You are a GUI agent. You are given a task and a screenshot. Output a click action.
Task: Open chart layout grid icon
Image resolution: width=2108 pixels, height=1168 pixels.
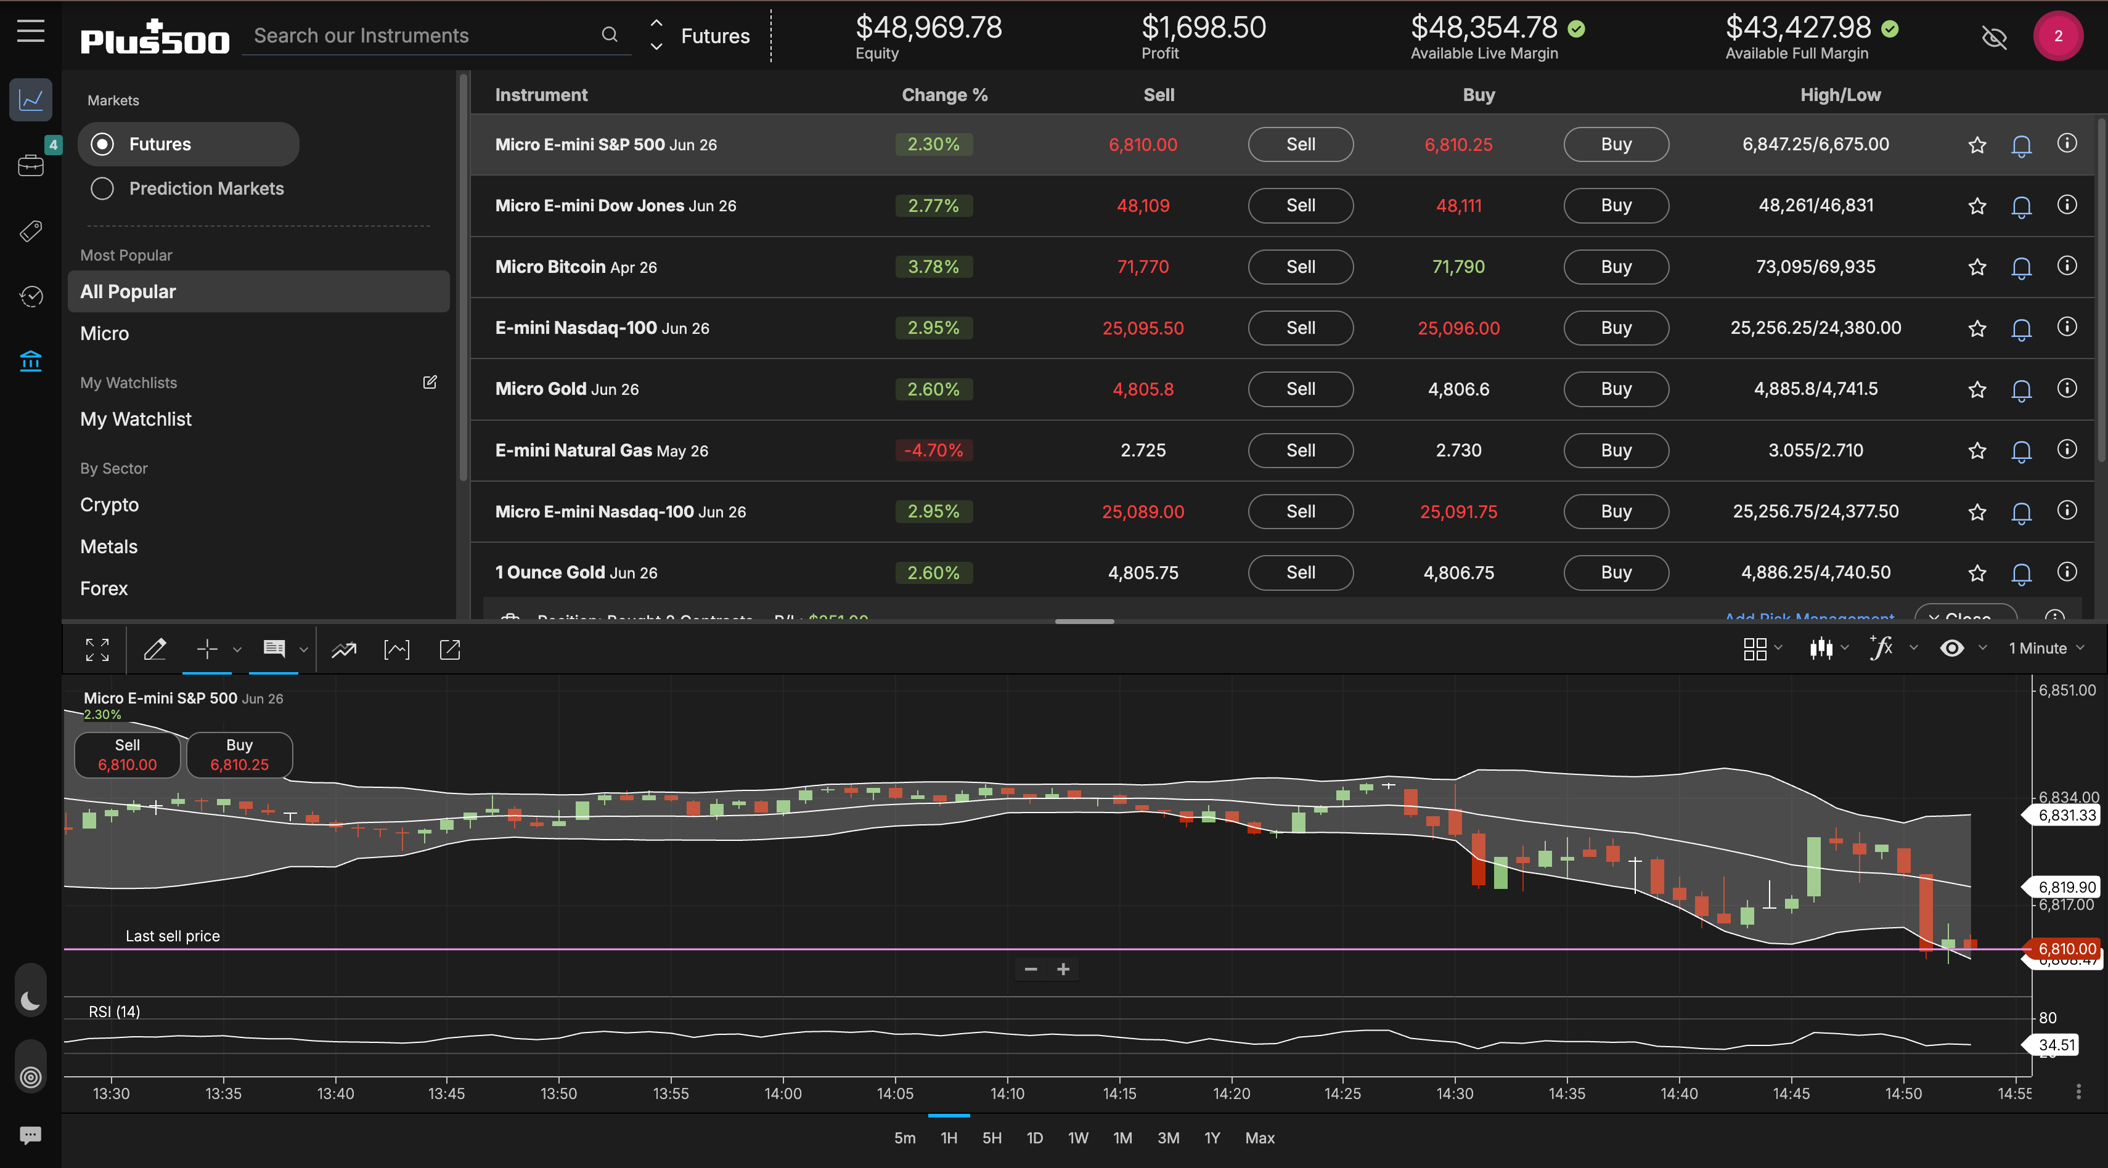1754,649
